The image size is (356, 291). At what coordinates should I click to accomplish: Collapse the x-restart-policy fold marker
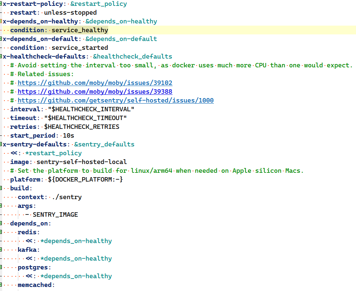point(1,4)
